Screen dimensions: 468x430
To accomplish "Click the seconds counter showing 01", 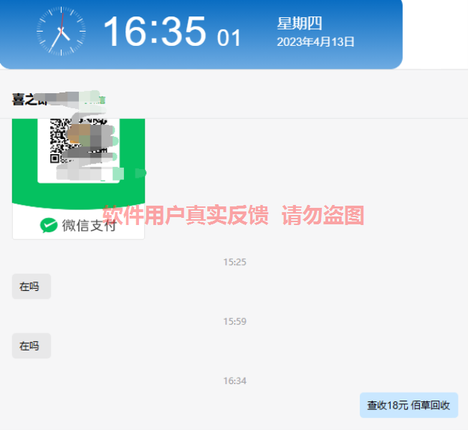I will click(229, 38).
